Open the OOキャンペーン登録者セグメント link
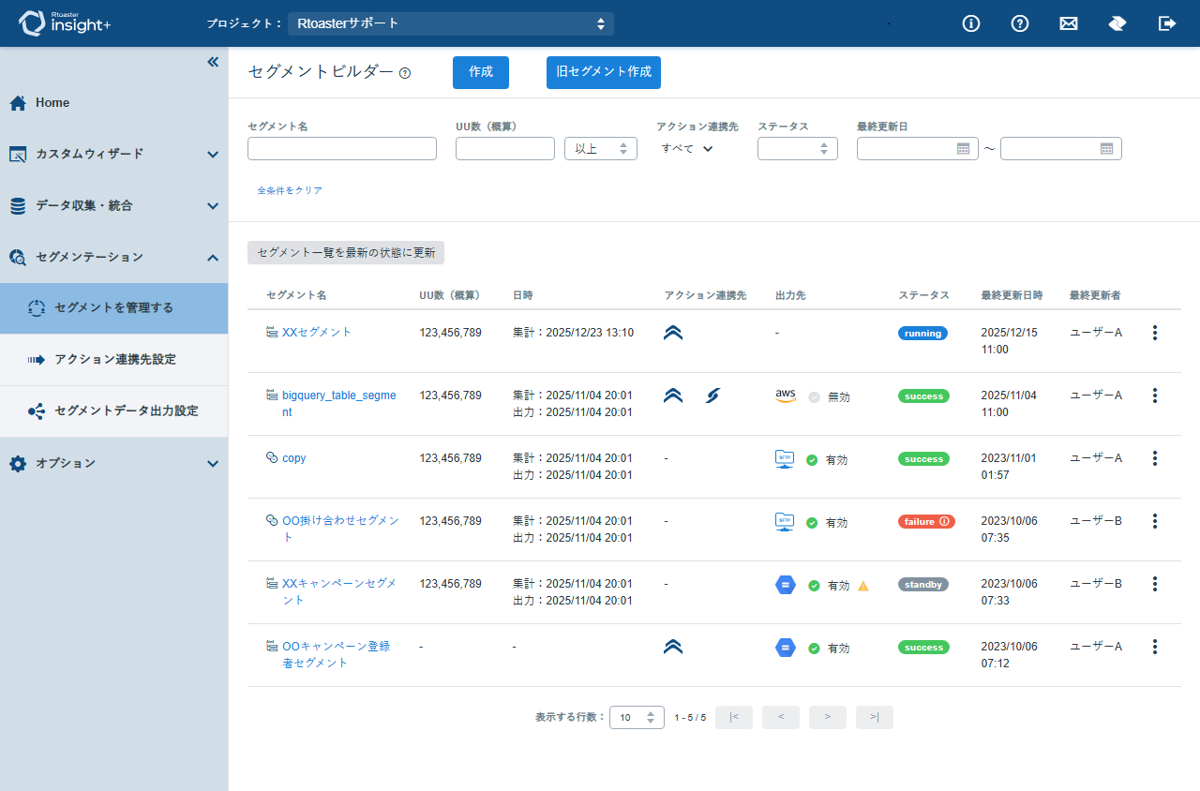1200x791 pixels. (337, 655)
